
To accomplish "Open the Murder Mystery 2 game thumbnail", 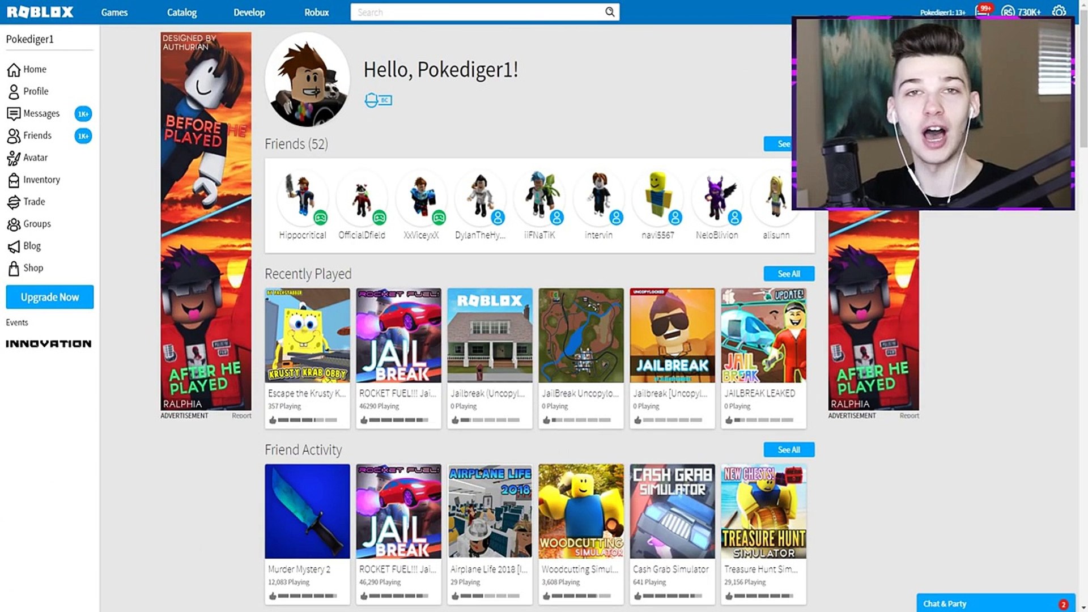I will coord(307,511).
